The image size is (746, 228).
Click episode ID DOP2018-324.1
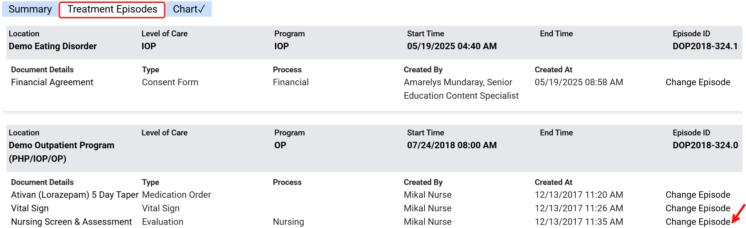[705, 46]
